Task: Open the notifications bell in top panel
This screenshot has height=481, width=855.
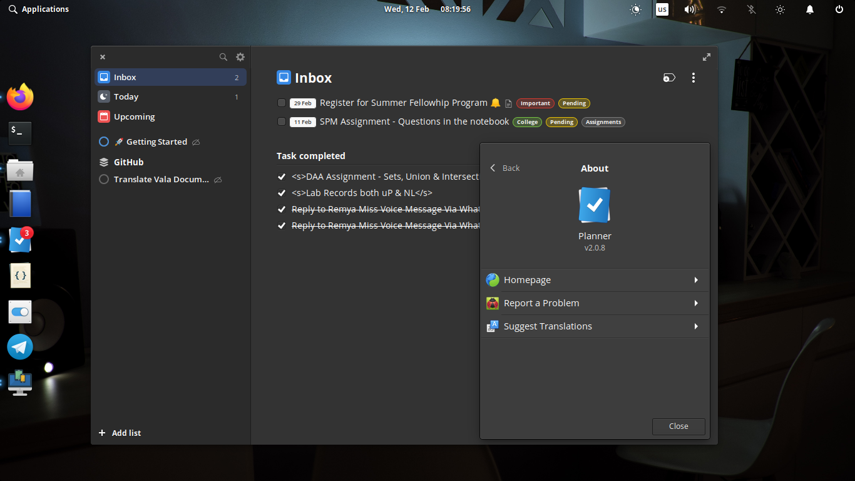Action: [x=810, y=9]
